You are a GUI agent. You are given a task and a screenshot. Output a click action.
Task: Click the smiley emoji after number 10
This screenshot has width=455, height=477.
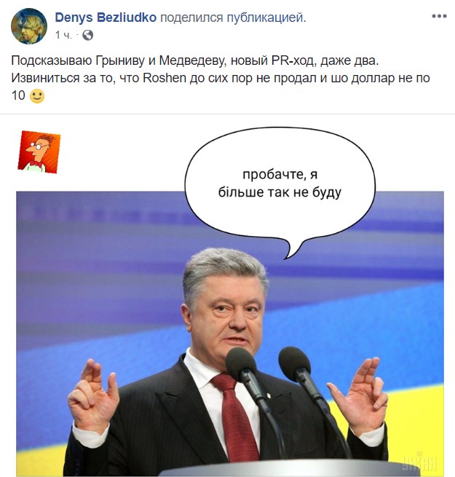[x=37, y=96]
